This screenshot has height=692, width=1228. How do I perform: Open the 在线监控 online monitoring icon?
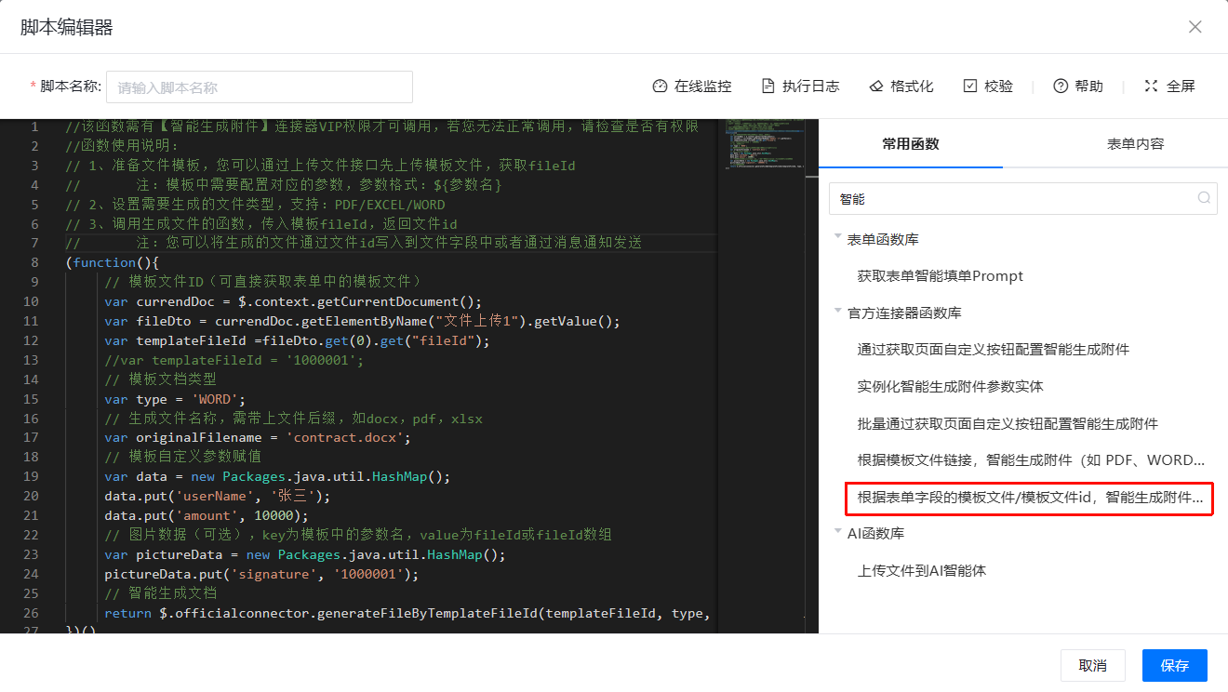click(661, 86)
